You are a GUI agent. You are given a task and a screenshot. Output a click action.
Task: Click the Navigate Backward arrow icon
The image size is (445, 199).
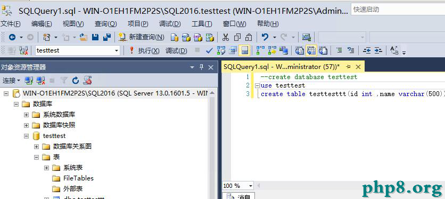[12, 37]
